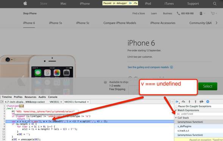Open the Business link
Screen dimensions: 223x141
pyautogui.click(x=167, y=13)
